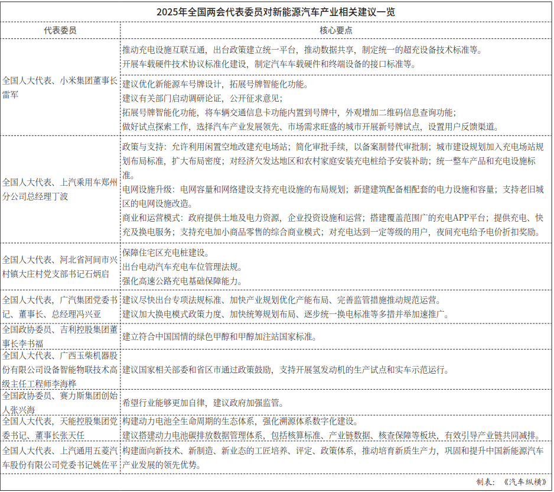This screenshot has height=492, width=554.
Task: Click the cell naming 赛力斯集团创始人张兴海
Action: pyautogui.click(x=60, y=403)
